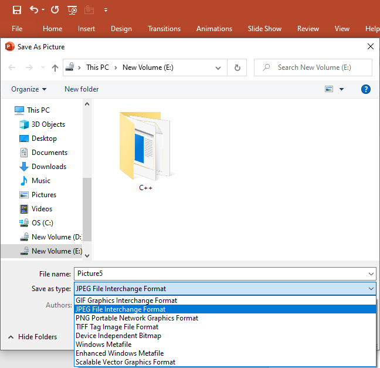Click the Undo arrow icon
This screenshot has width=380, height=368.
(x=34, y=10)
